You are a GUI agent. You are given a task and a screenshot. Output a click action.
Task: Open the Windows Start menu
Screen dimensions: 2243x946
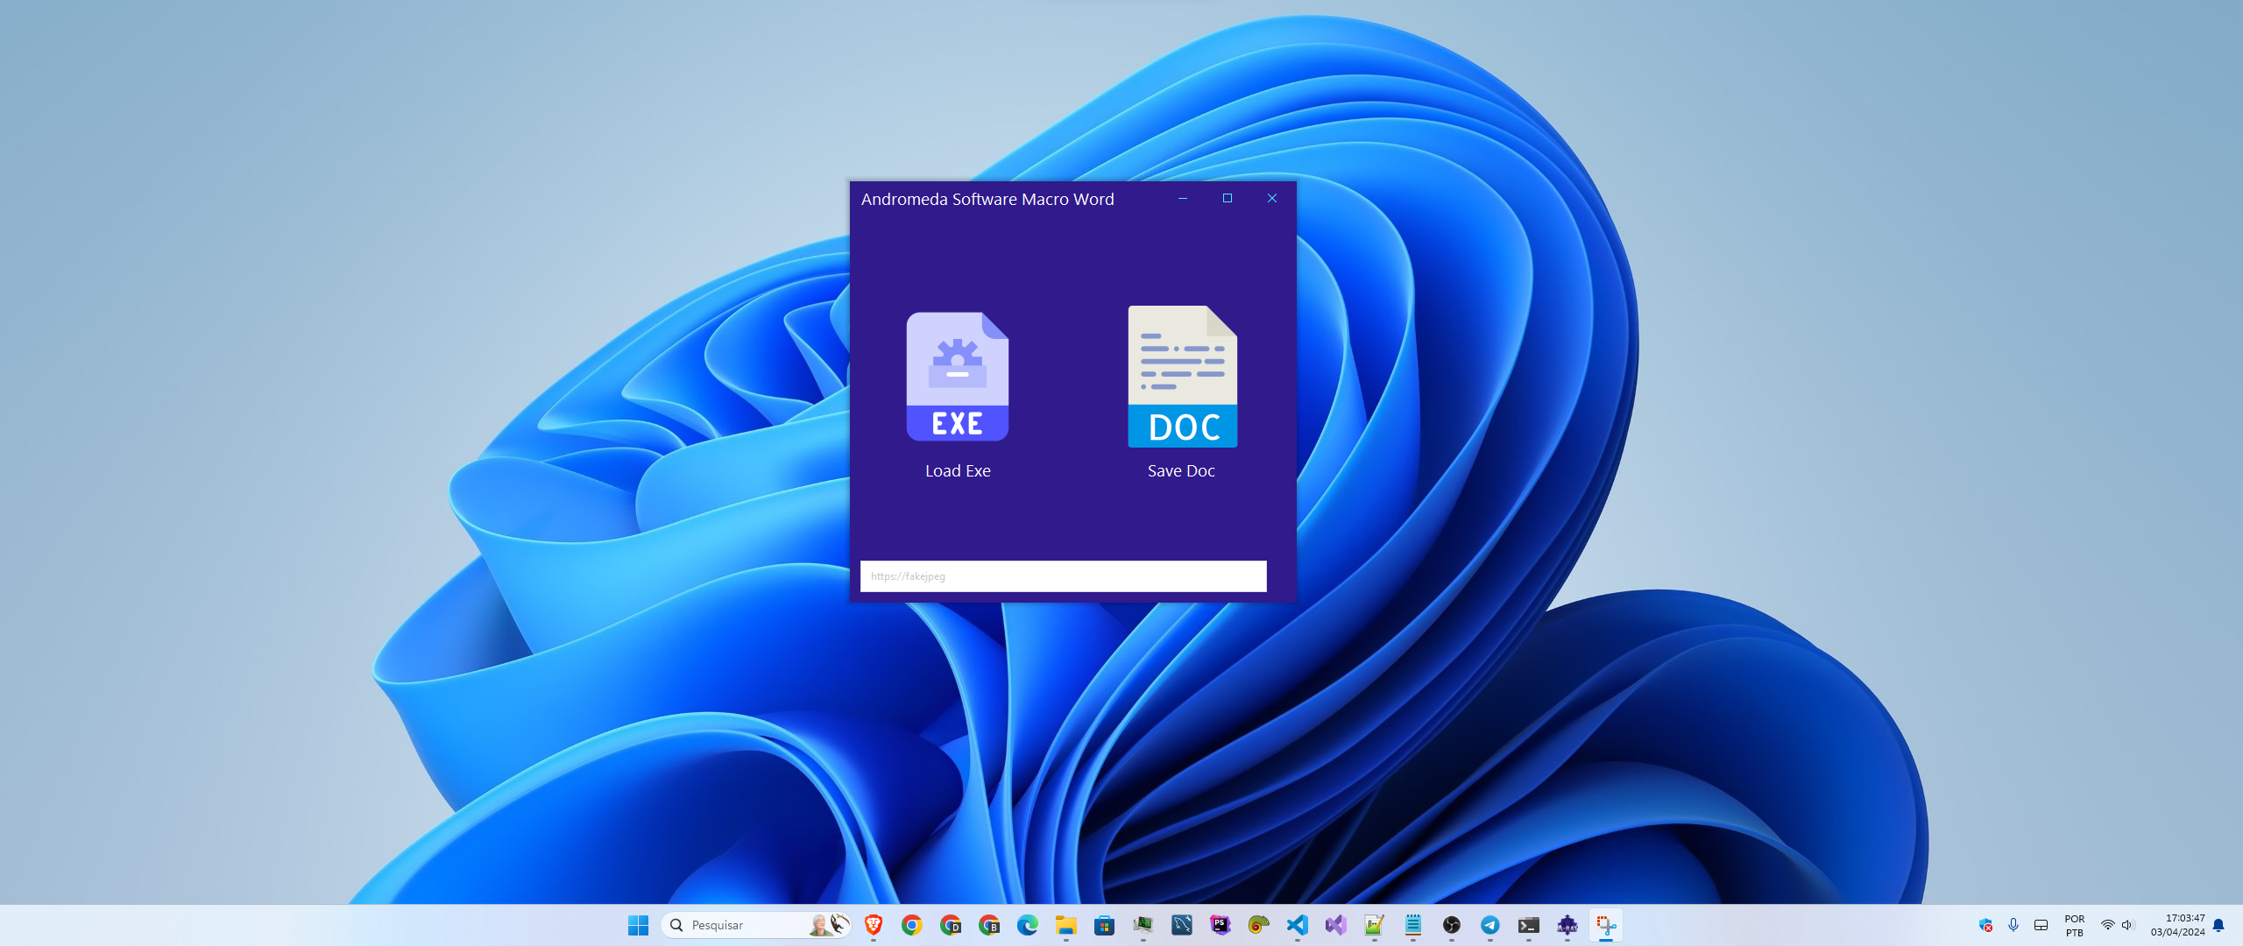638,924
